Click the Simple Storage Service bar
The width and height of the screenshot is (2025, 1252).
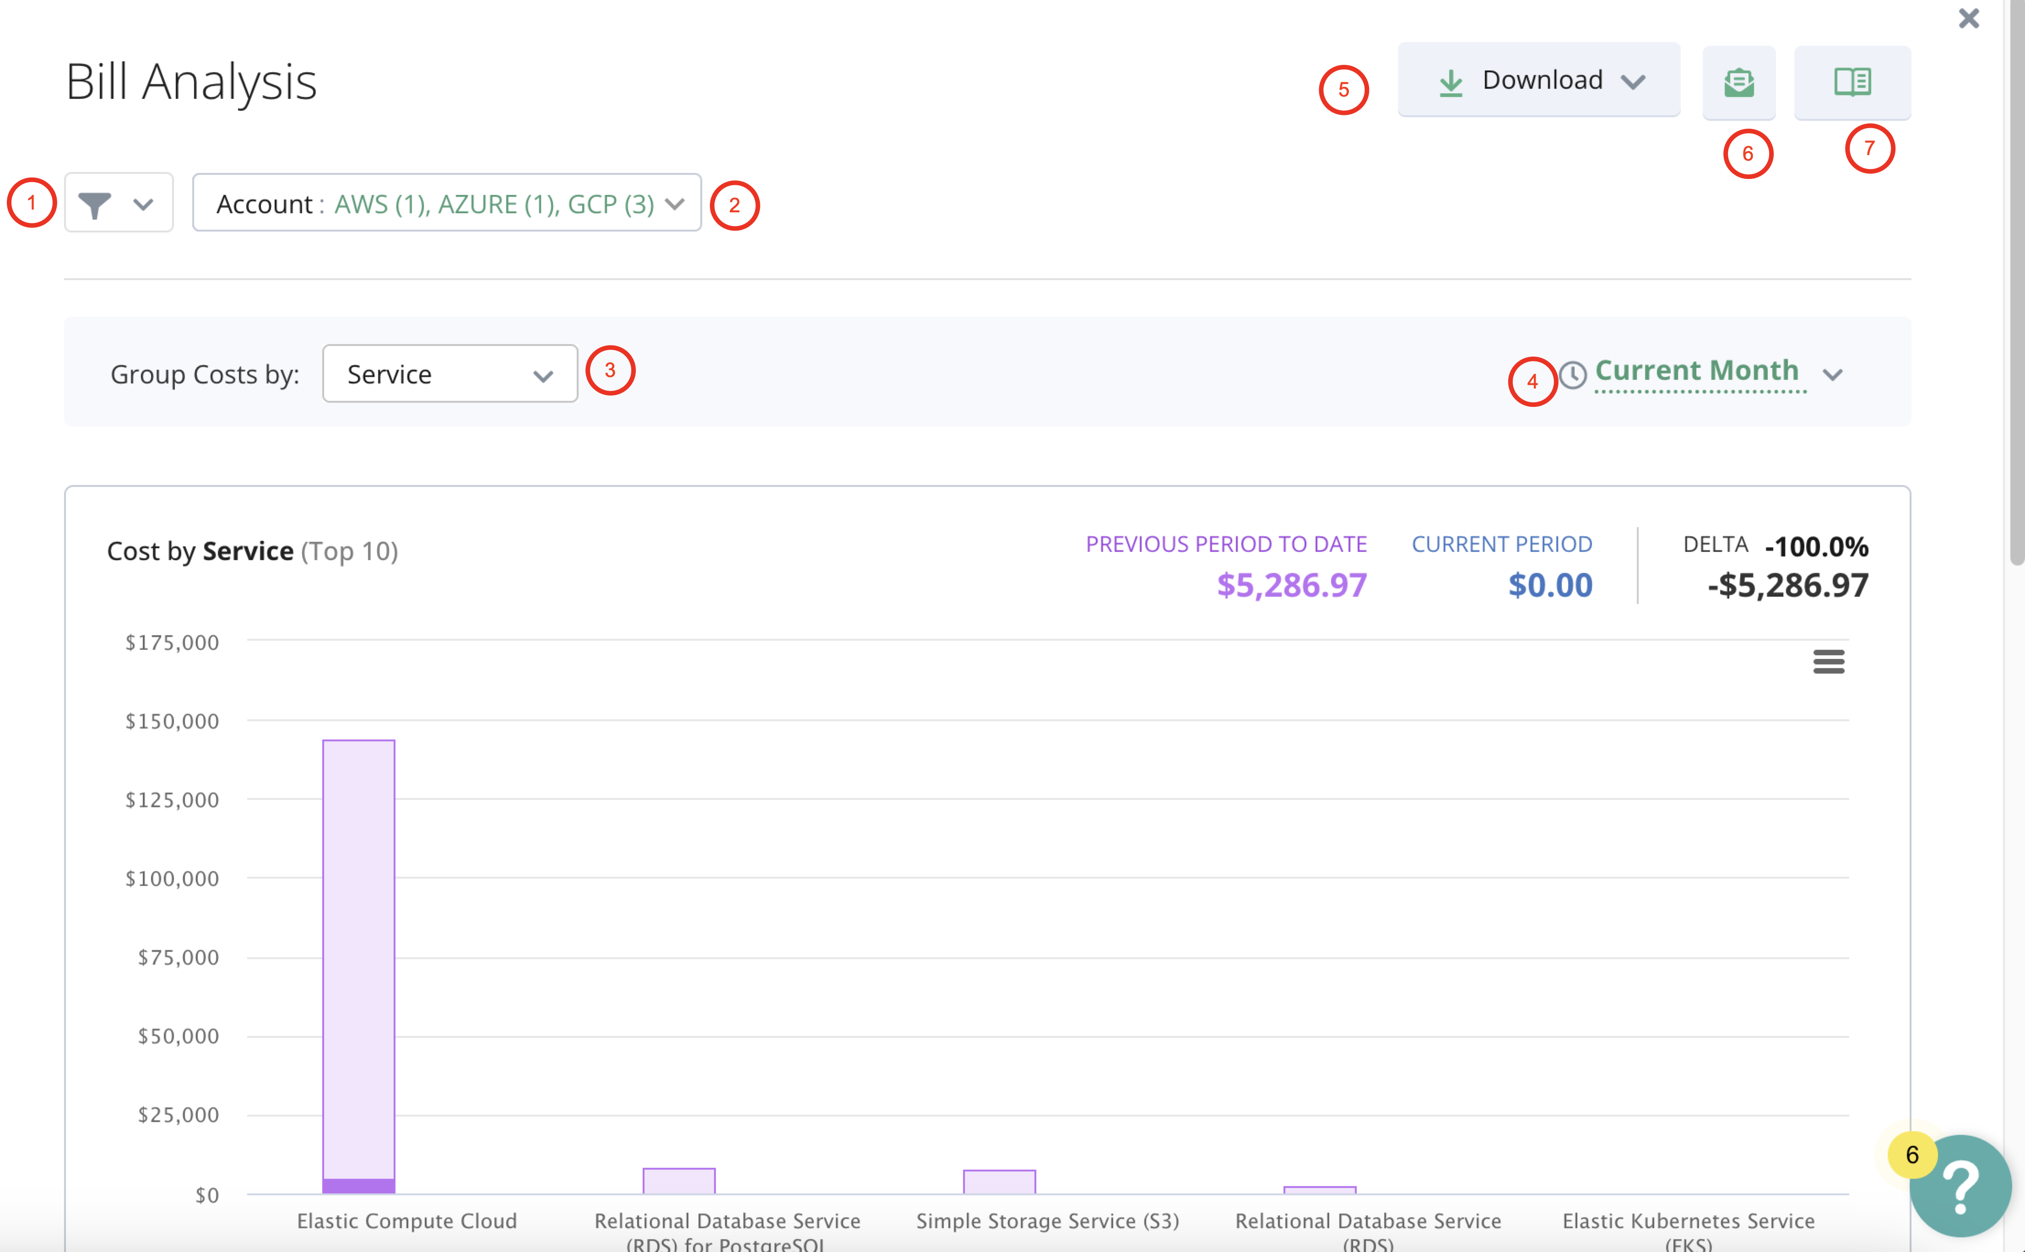click(x=999, y=1182)
